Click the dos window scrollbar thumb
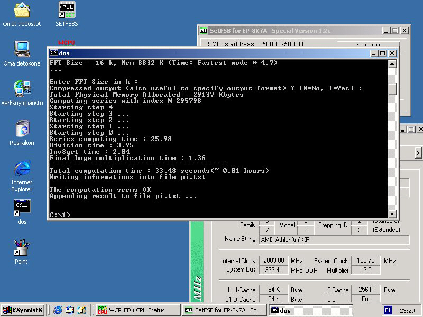This screenshot has width=423, height=317. coord(392,89)
